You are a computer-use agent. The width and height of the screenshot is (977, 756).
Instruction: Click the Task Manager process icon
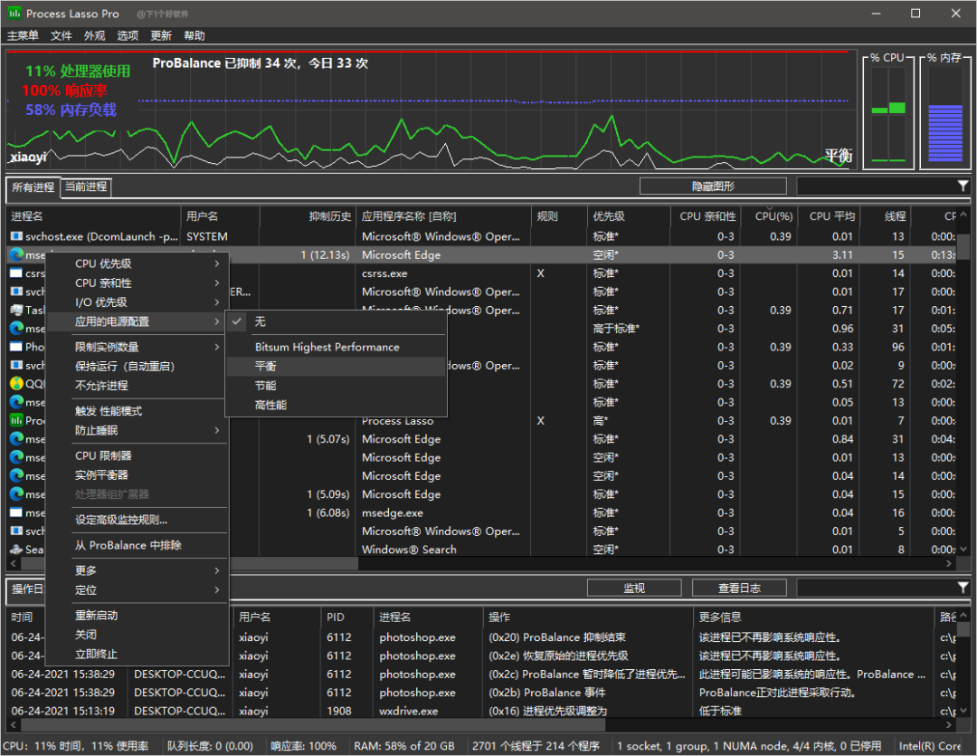pos(16,311)
